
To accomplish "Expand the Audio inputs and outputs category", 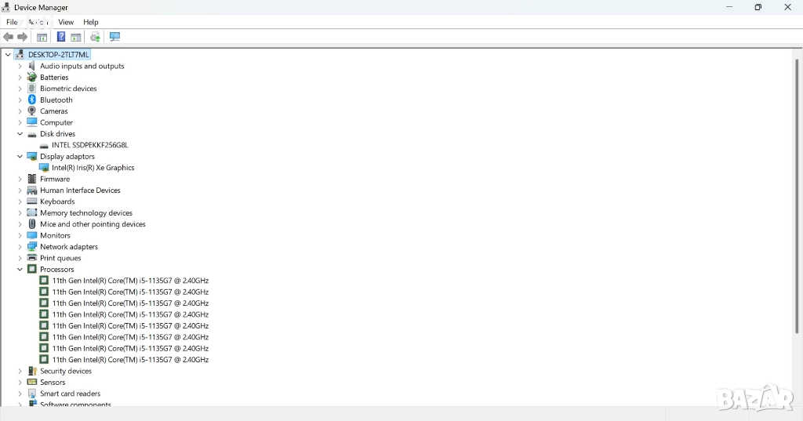I will (x=20, y=67).
